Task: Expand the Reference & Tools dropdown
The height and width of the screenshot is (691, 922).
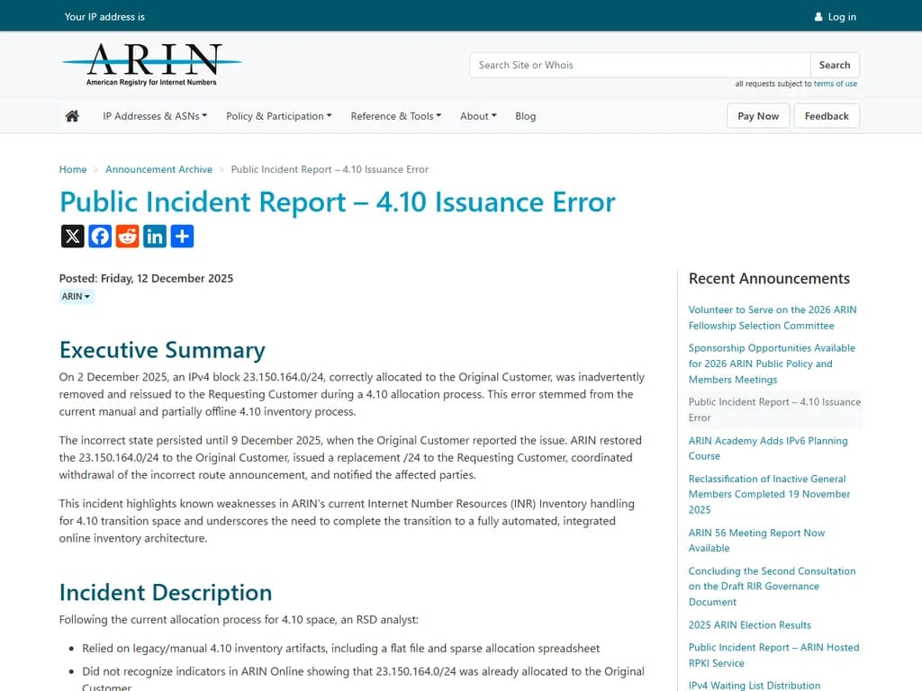Action: [x=396, y=115]
